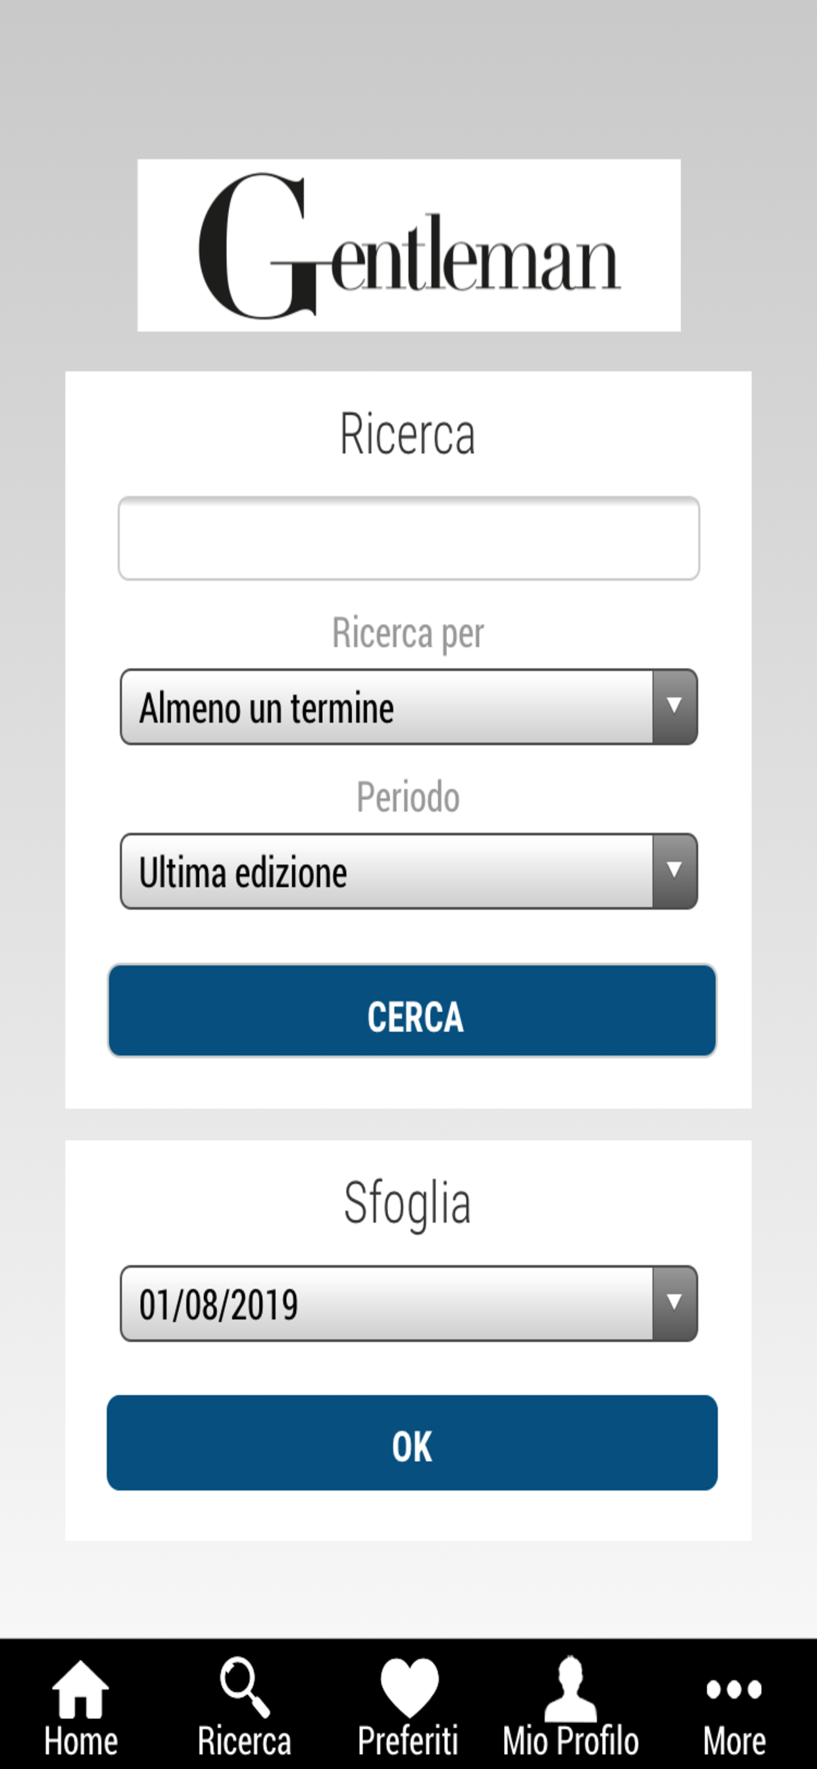Select the Ricerca tab label in bottom bar
The image size is (817, 1769).
(x=245, y=1741)
